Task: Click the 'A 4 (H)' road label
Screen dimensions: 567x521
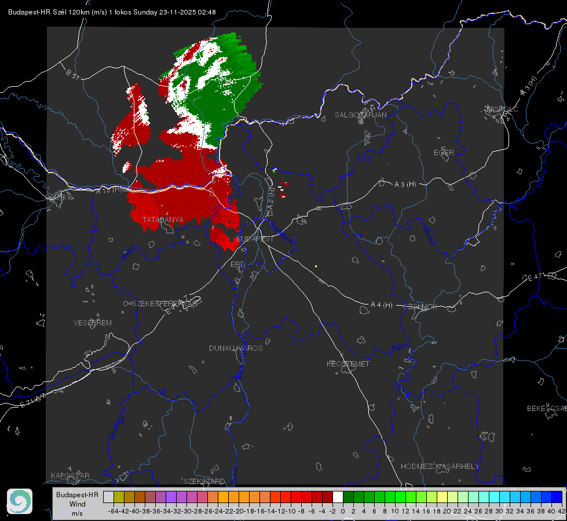Action: click(382, 305)
